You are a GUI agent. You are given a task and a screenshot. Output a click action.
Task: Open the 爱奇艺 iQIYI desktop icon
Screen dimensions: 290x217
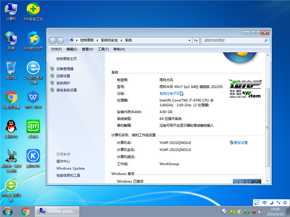point(33,129)
